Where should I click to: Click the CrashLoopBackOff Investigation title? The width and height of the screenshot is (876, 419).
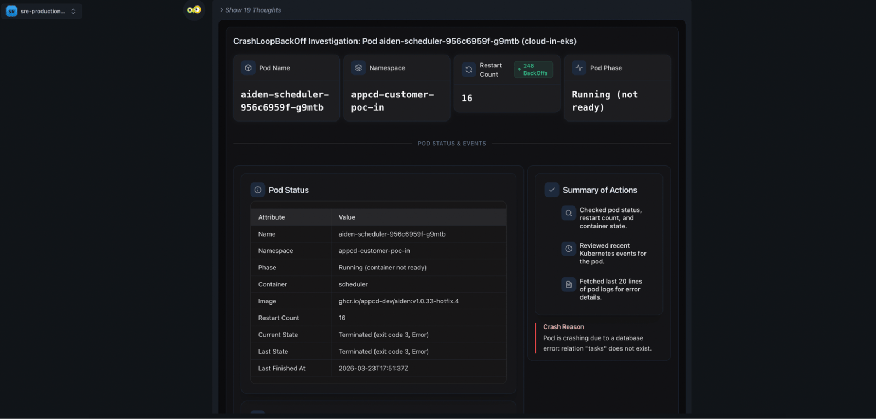tap(405, 41)
